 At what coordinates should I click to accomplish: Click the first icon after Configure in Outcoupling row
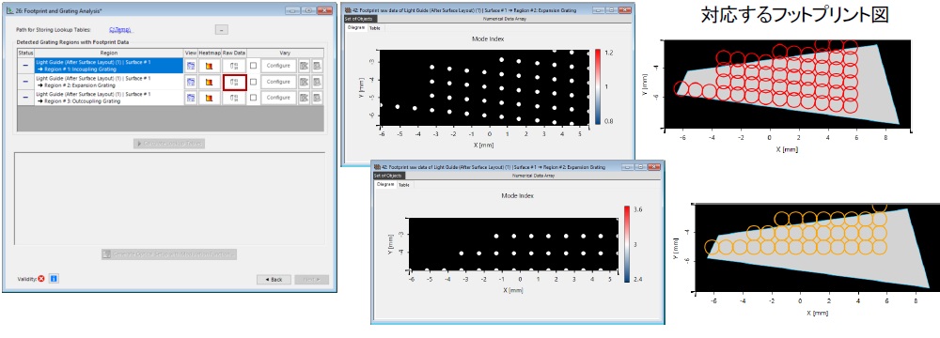point(304,98)
